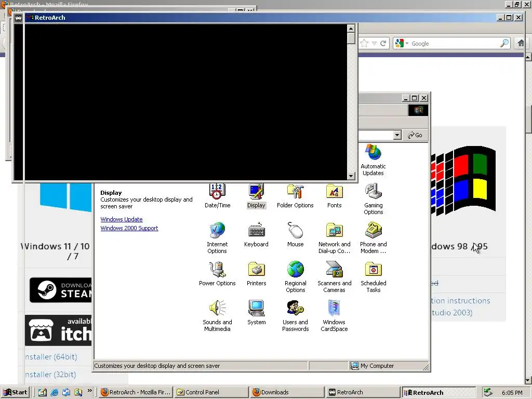Click the Firefox home icon
Image resolution: width=532 pixels, height=399 pixels.
coord(521,44)
